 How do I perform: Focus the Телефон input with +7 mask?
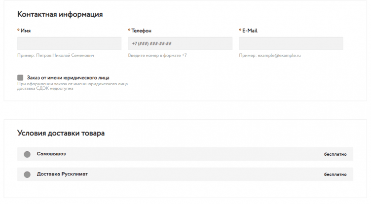180,43
